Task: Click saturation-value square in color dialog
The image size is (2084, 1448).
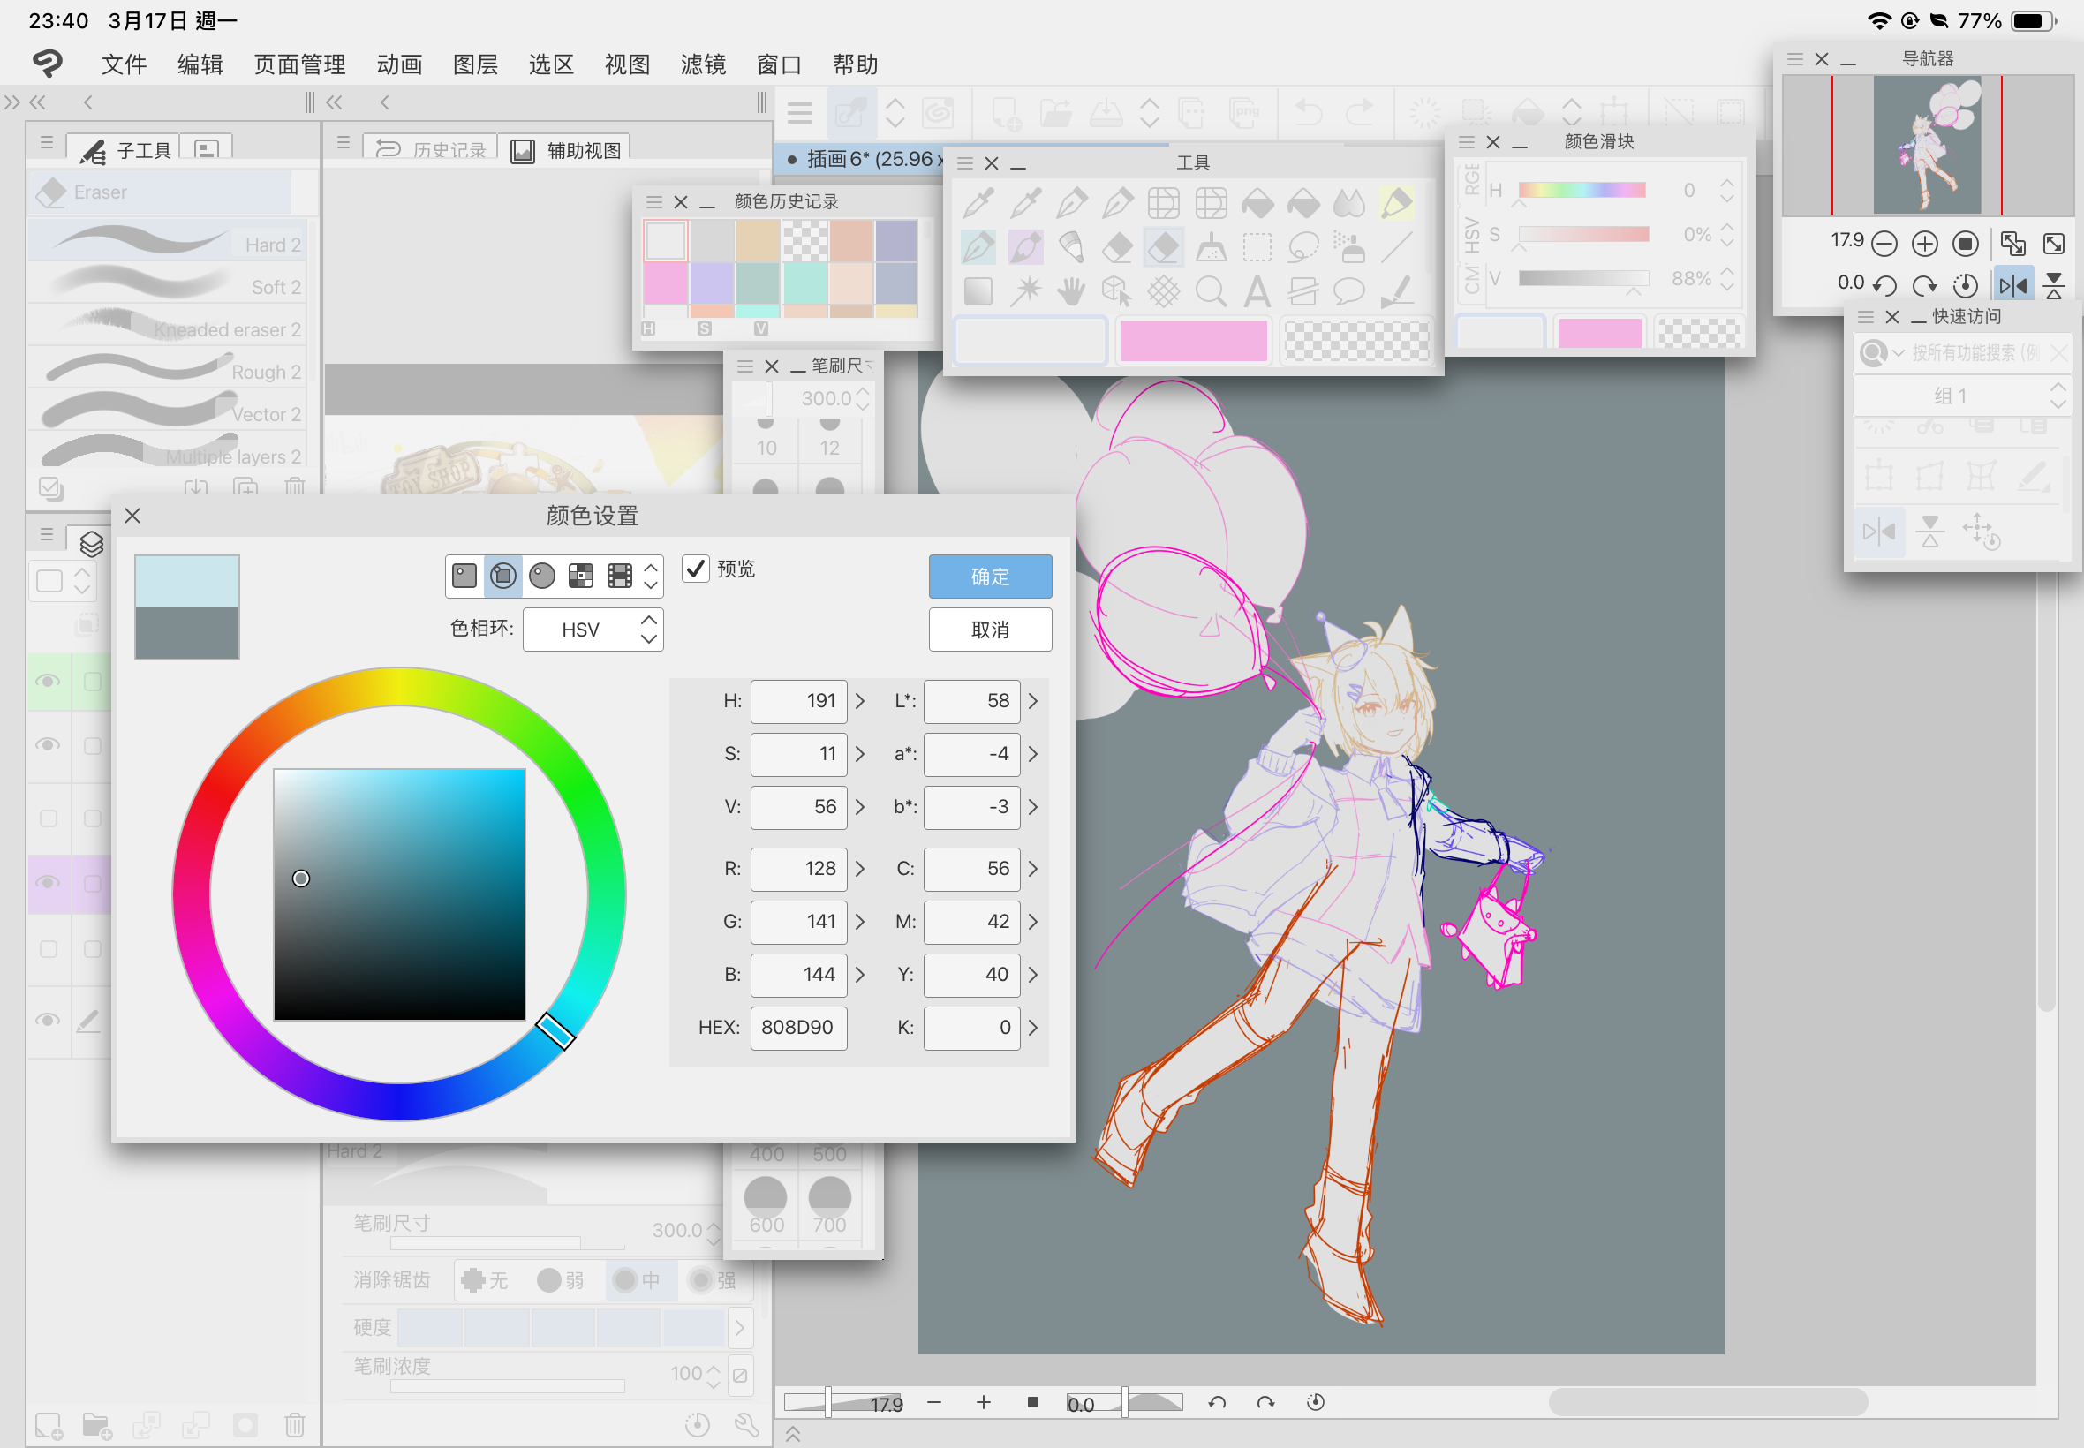Action: (399, 894)
